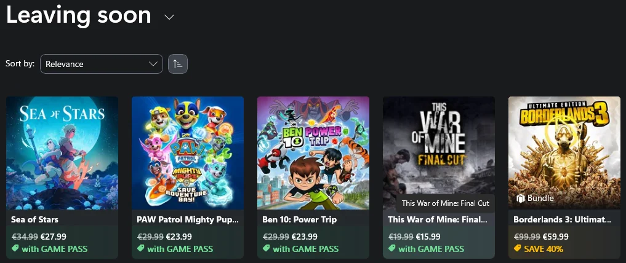This screenshot has height=263, width=626.
Task: Open the Sea of Stars cover art
Action: pyautogui.click(x=62, y=152)
